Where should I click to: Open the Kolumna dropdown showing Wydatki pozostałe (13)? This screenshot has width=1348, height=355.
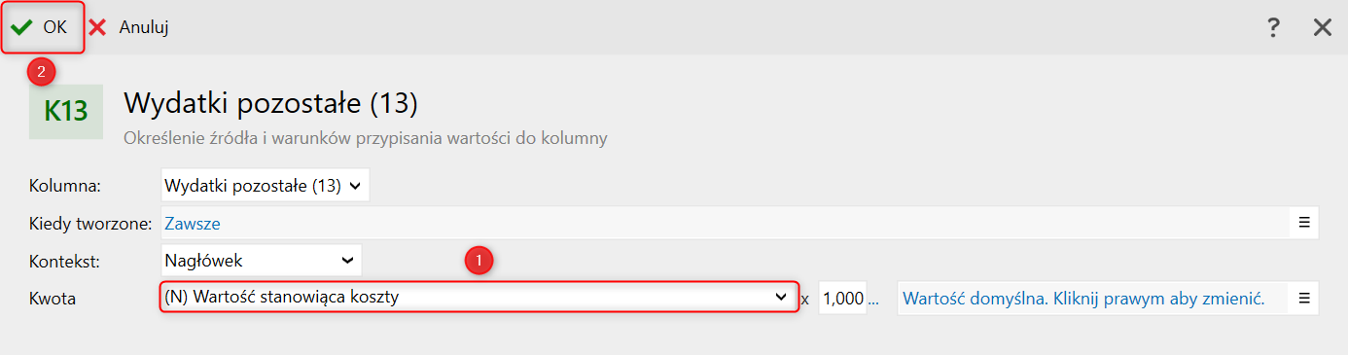pyautogui.click(x=265, y=185)
